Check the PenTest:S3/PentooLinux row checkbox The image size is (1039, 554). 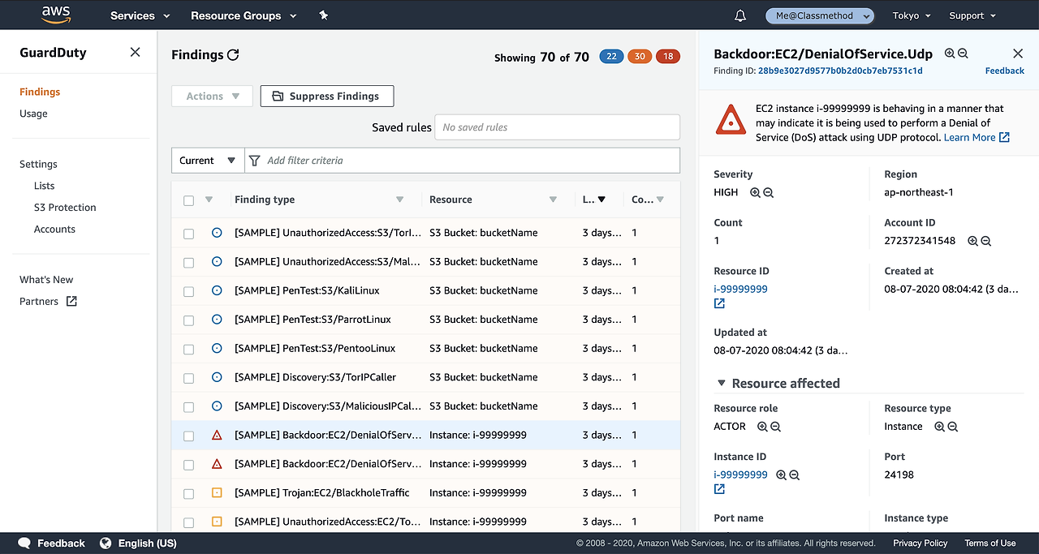coord(188,350)
